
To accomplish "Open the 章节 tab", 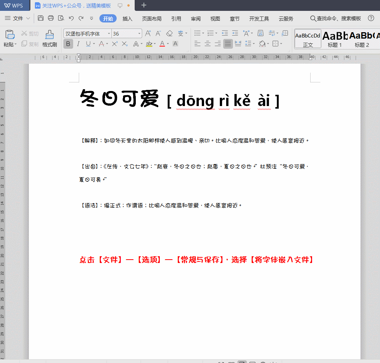I will pos(234,19).
